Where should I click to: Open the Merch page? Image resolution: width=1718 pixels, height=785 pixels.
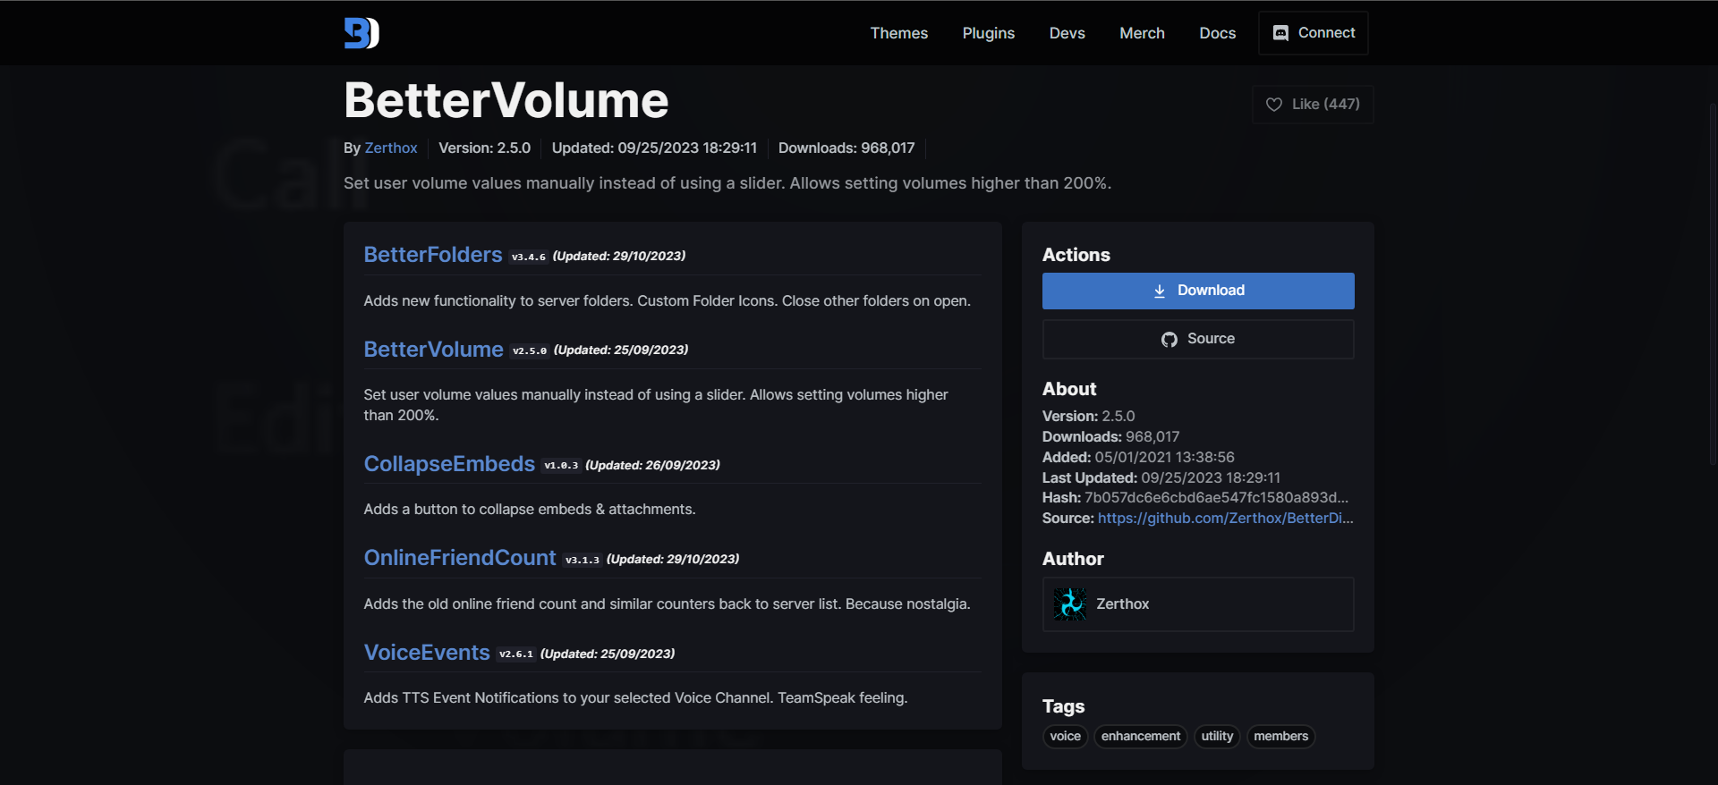point(1143,33)
